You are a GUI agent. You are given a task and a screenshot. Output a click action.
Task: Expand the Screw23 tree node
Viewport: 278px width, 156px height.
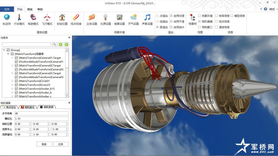(12, 85)
